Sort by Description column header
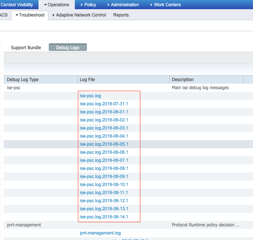Image resolution: width=253 pixels, height=240 pixels. (x=206, y=80)
